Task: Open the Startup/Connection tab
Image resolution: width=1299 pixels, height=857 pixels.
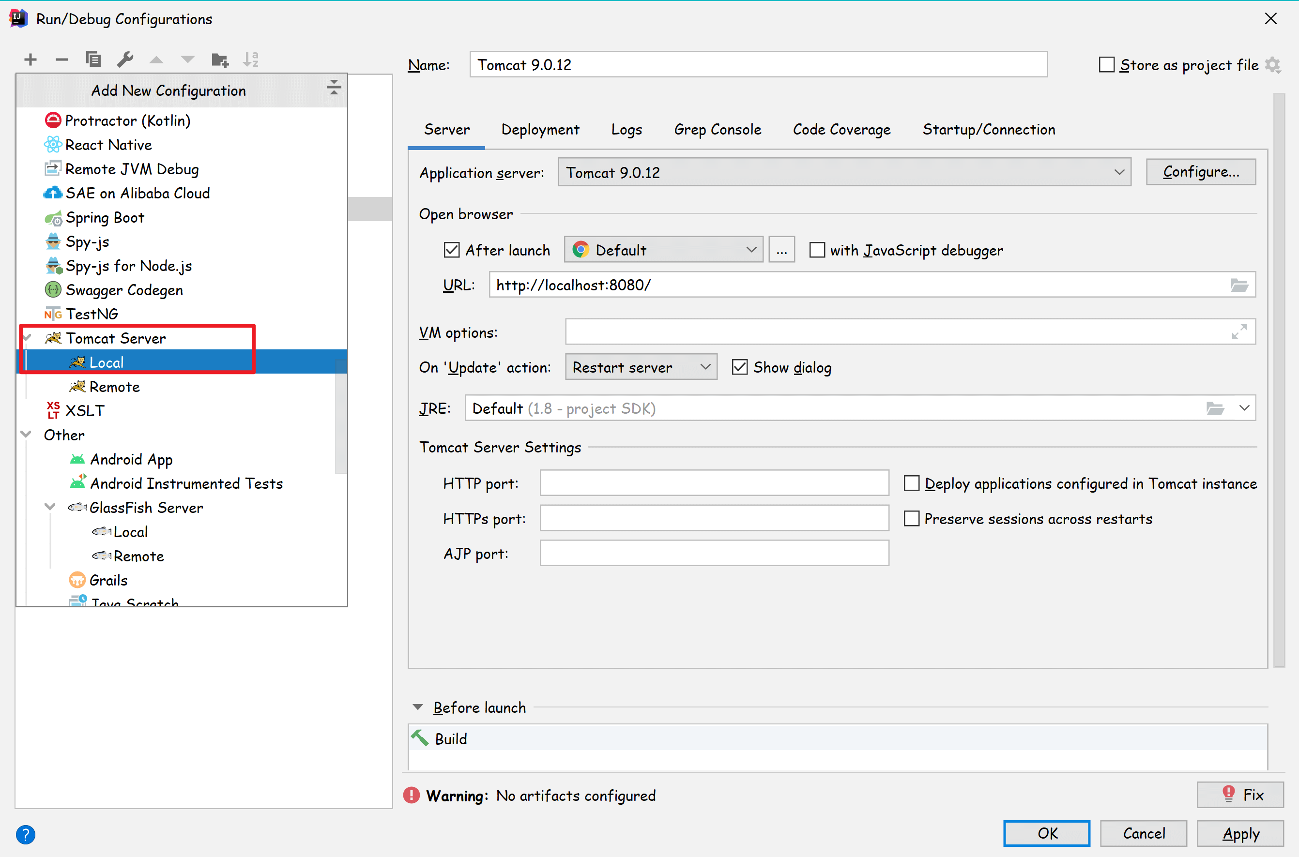Action: [x=989, y=130]
